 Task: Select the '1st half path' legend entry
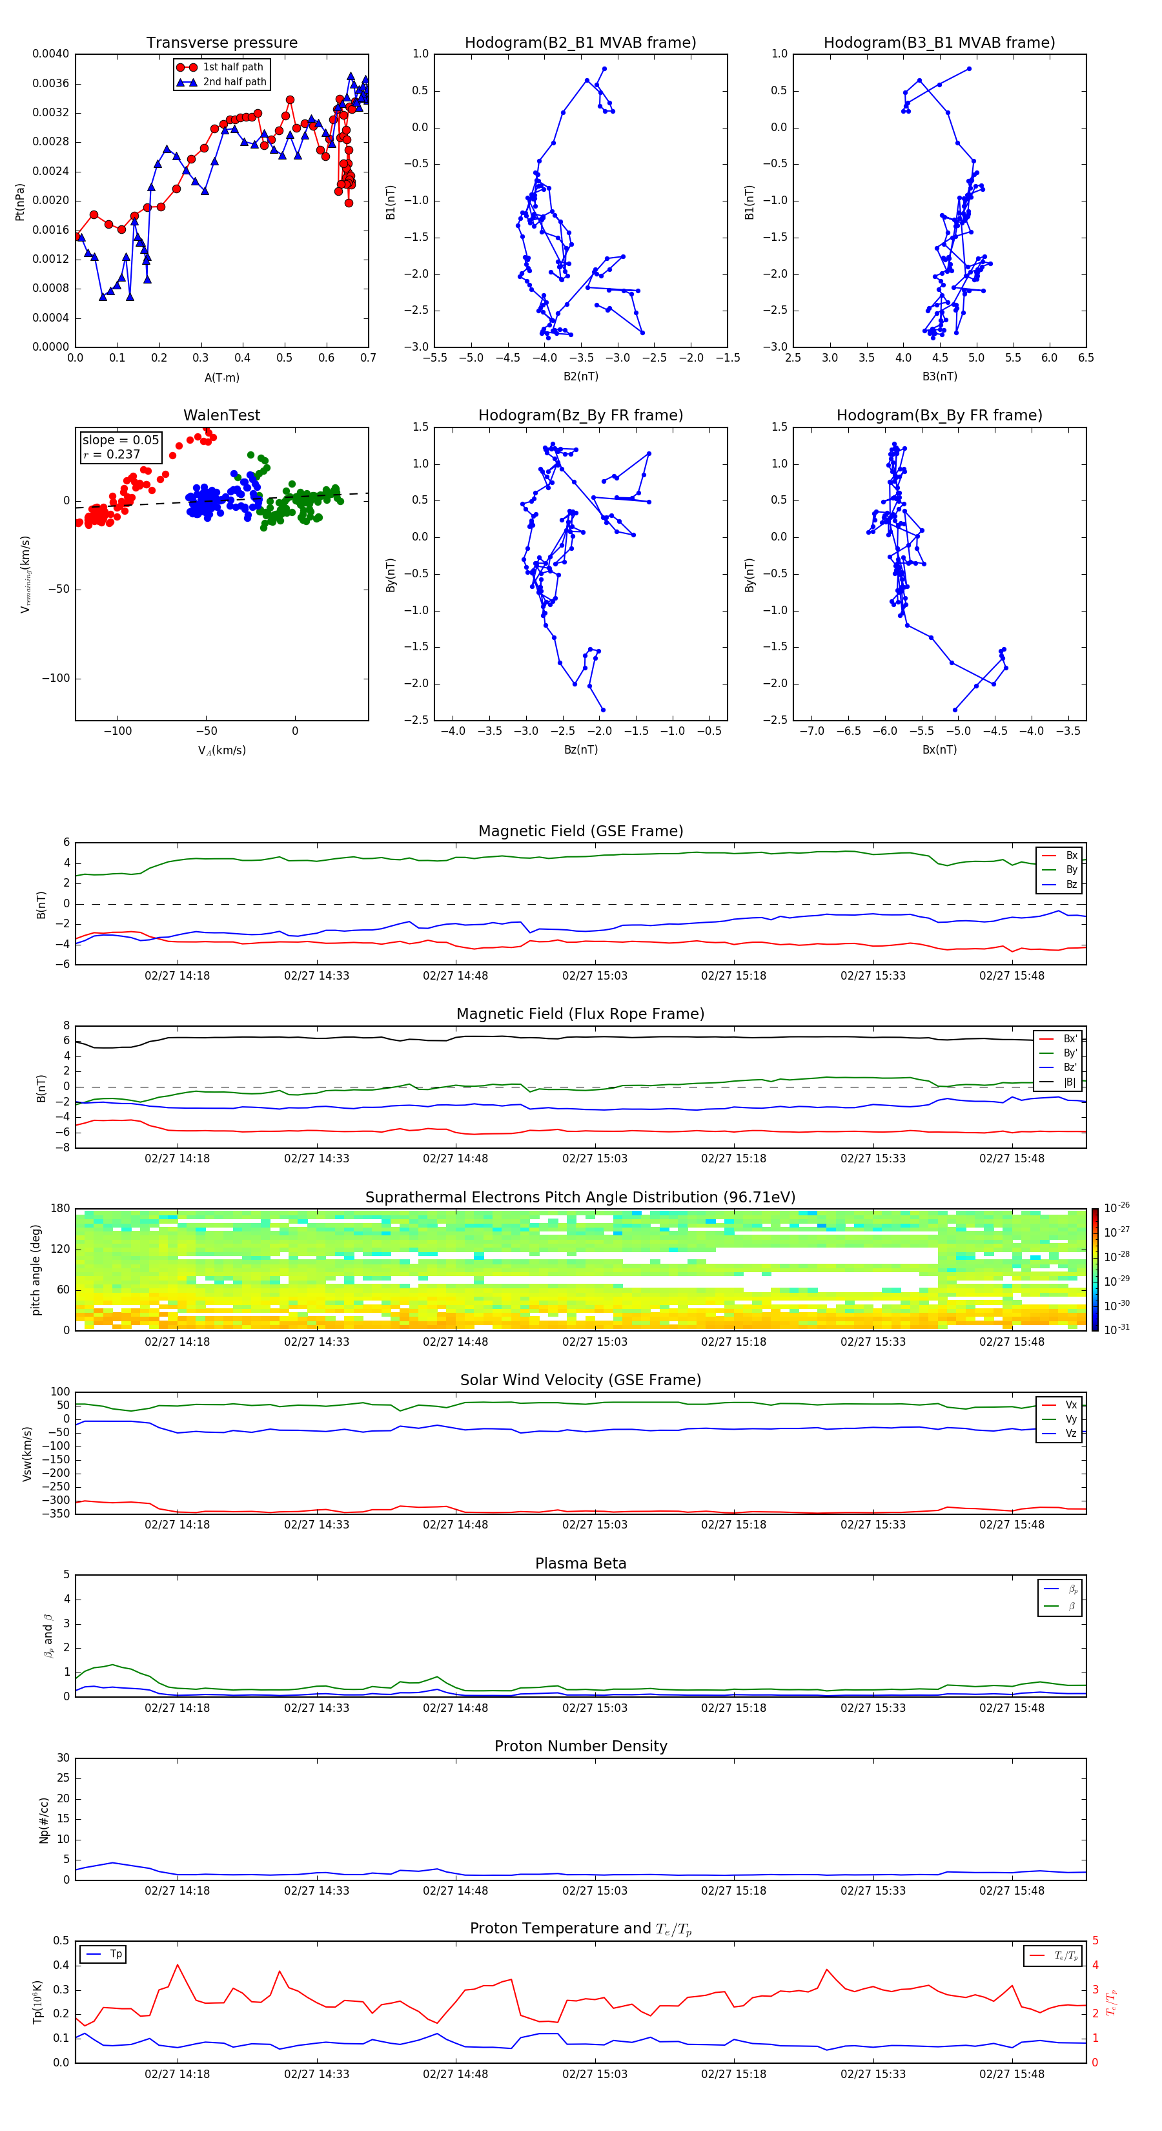pos(221,67)
